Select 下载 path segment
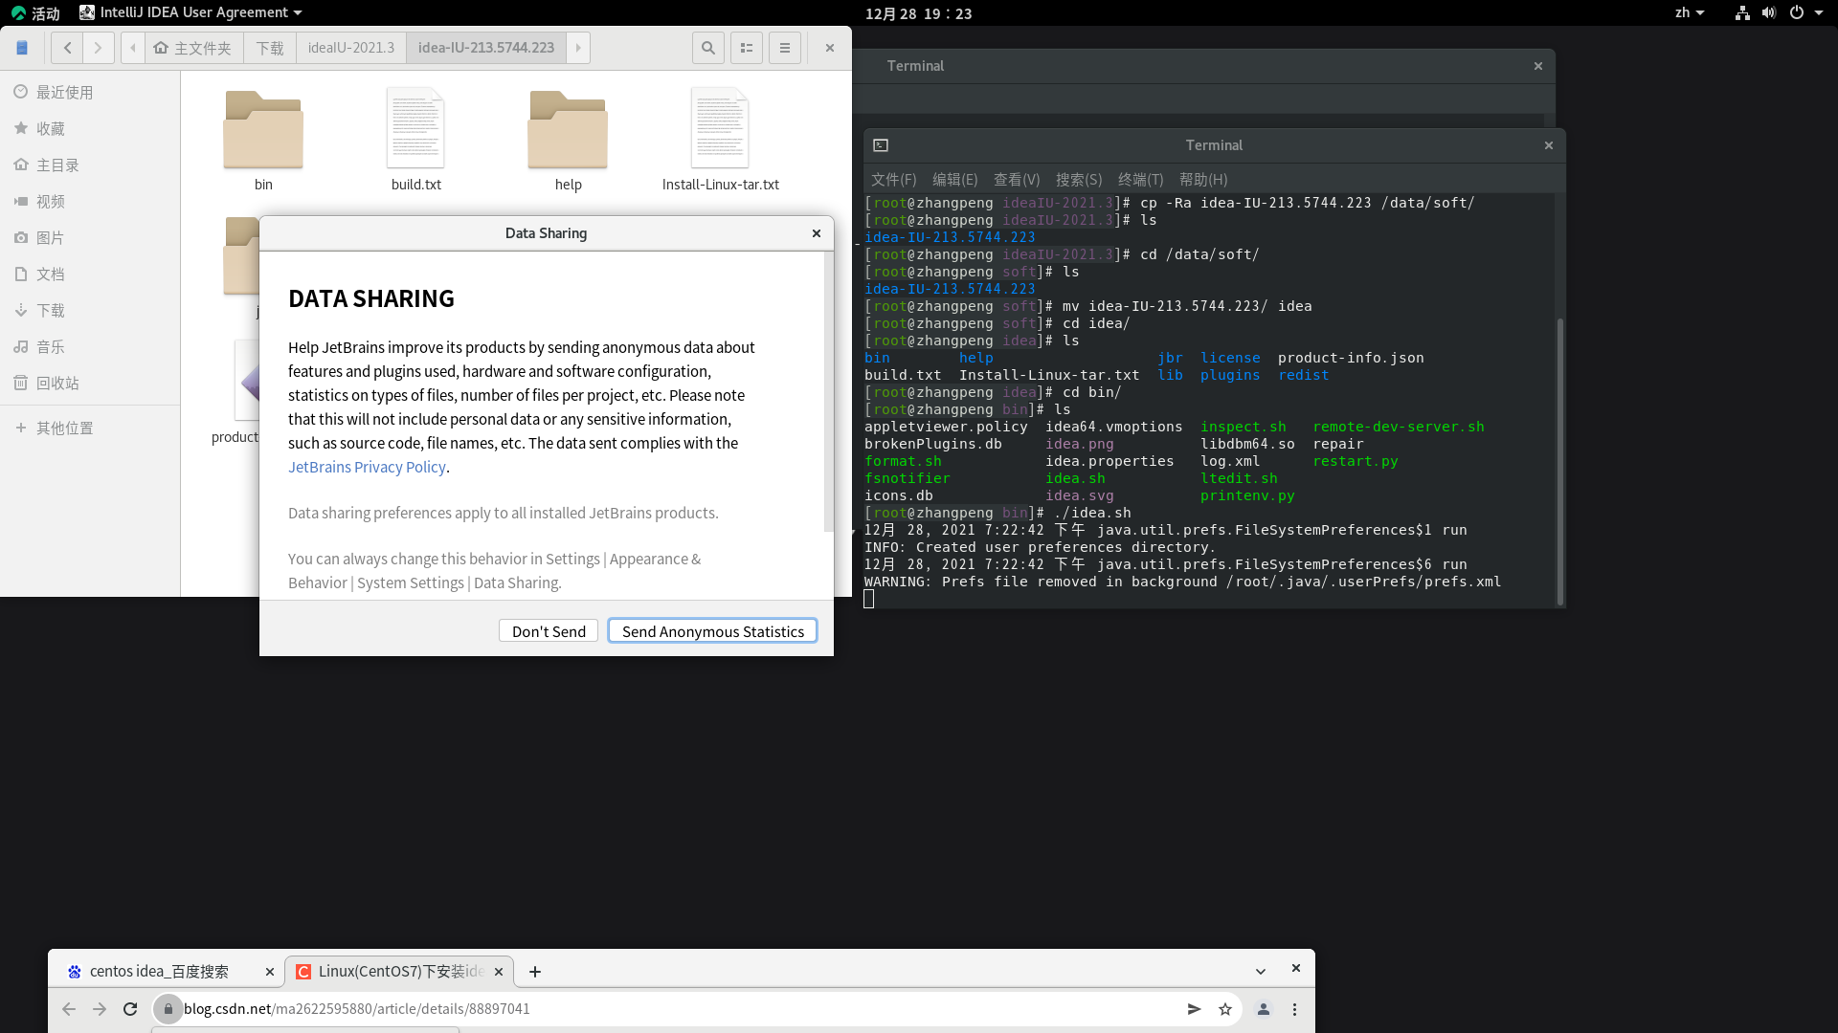The height and width of the screenshot is (1033, 1838). coord(270,48)
